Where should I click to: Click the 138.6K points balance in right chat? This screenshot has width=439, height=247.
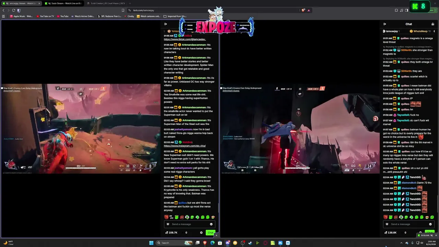coord(391,233)
